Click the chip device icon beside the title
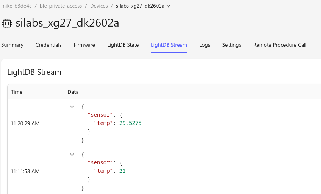The height and width of the screenshot is (194, 321). pos(7,24)
